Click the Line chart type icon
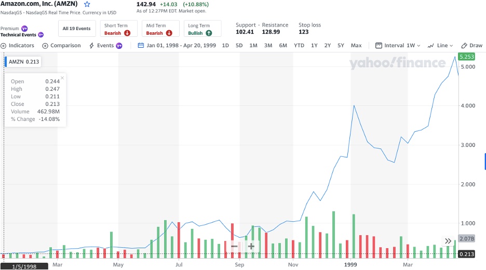Screen dimensions: 486x270 [x=430, y=46]
